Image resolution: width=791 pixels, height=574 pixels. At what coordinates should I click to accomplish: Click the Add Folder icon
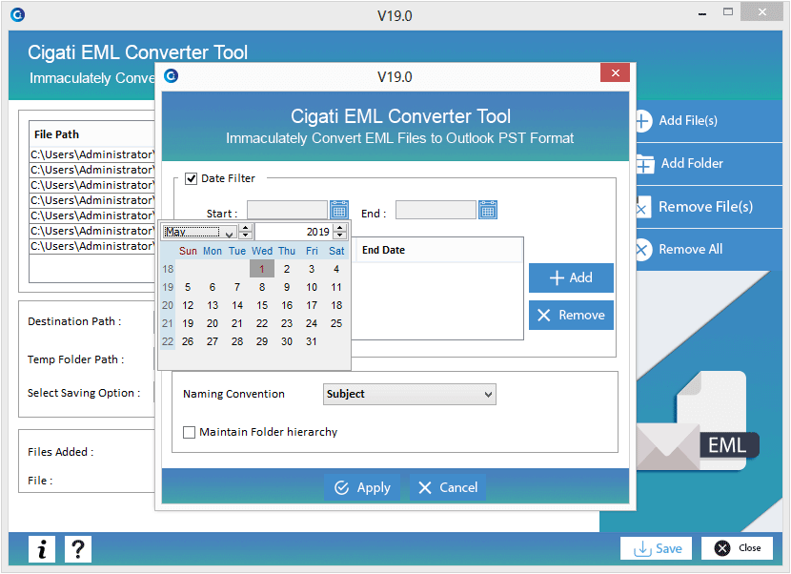tap(644, 164)
